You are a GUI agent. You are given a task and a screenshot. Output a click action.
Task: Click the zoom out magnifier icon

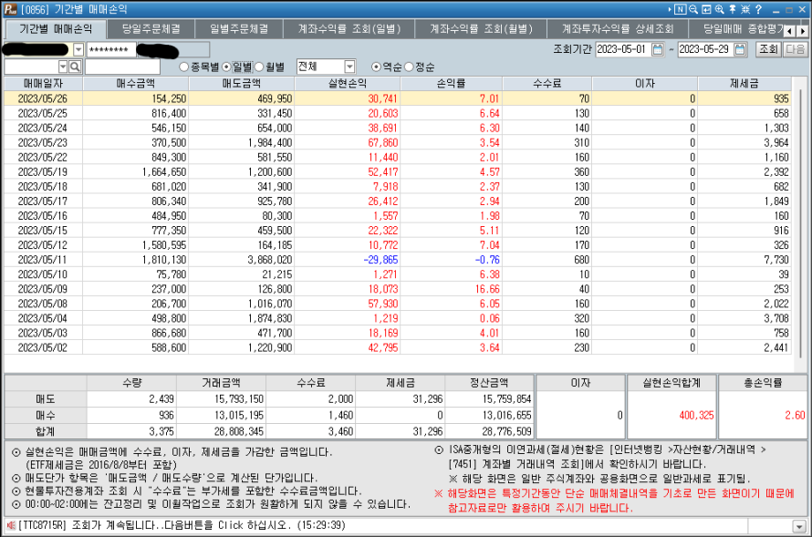693,9
